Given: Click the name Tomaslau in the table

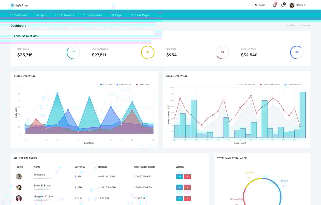Looking at the screenshot, I should (x=39, y=175).
